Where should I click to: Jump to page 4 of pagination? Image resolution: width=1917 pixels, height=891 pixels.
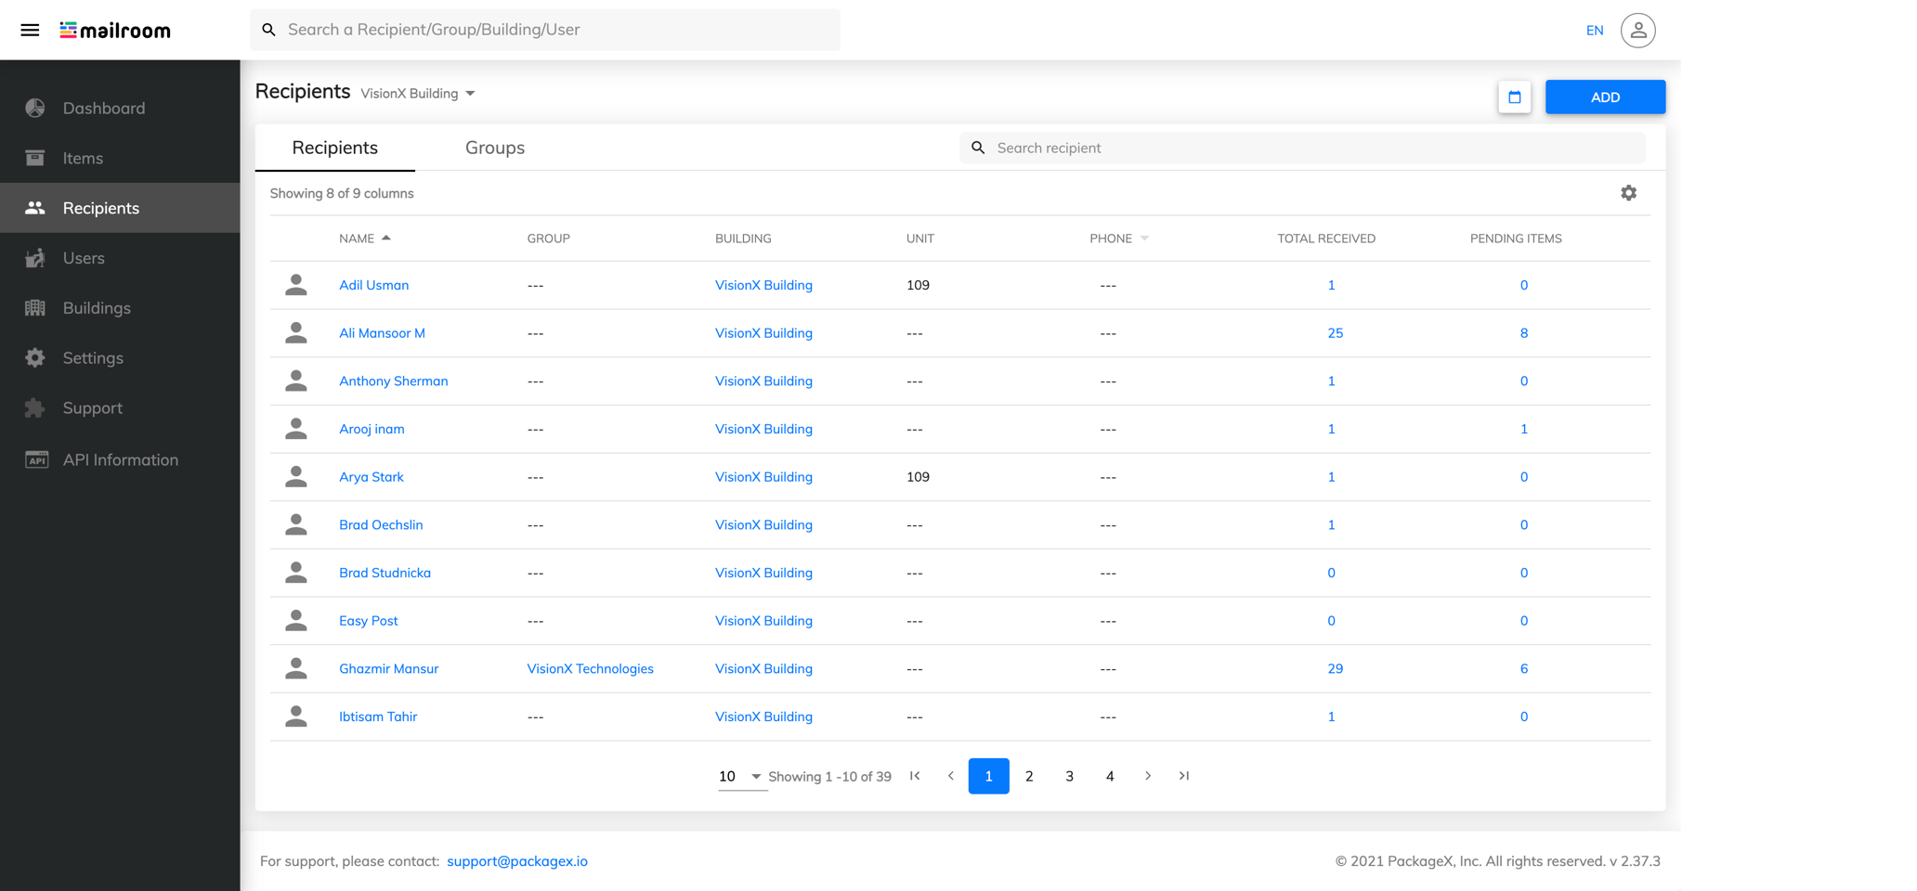click(x=1109, y=776)
